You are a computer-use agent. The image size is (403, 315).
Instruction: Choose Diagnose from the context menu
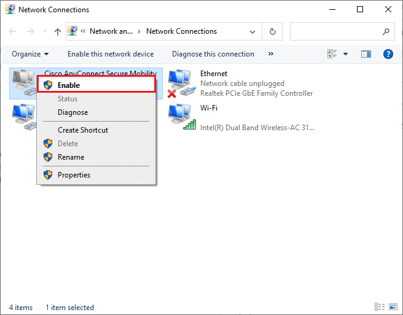pyautogui.click(x=96, y=112)
